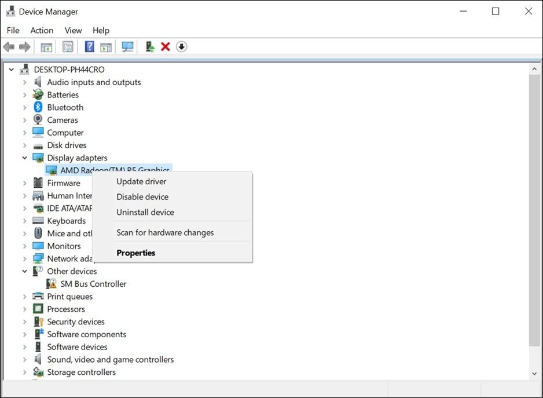543x398 pixels.
Task: Click the blue Help question mark toolbar icon
Action: click(x=90, y=47)
